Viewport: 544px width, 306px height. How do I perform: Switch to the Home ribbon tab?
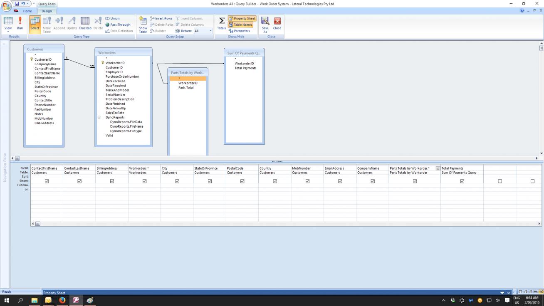click(27, 11)
